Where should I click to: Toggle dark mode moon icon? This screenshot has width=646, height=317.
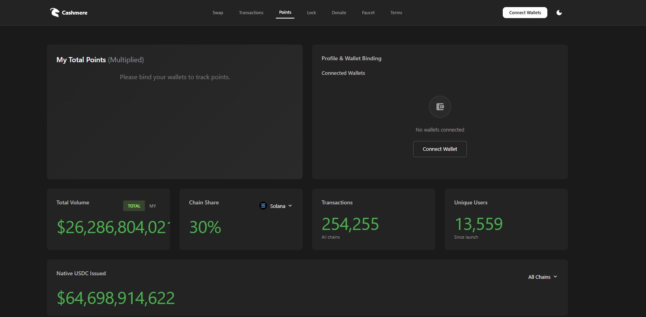click(x=559, y=13)
